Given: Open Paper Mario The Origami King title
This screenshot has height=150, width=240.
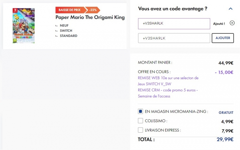Looking at the screenshot, I should [x=90, y=17].
